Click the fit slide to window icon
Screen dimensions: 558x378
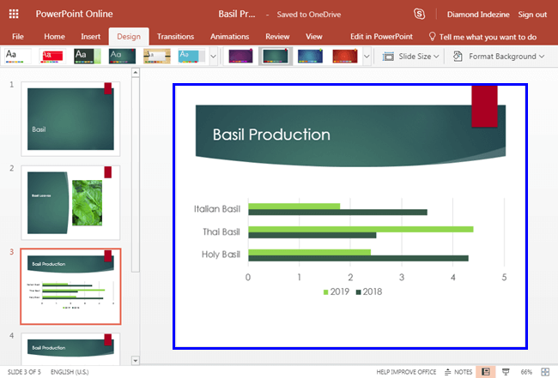545,371
